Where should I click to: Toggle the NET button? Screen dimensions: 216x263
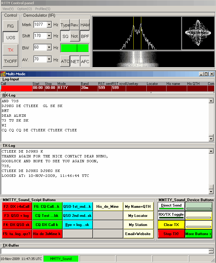click(74, 61)
